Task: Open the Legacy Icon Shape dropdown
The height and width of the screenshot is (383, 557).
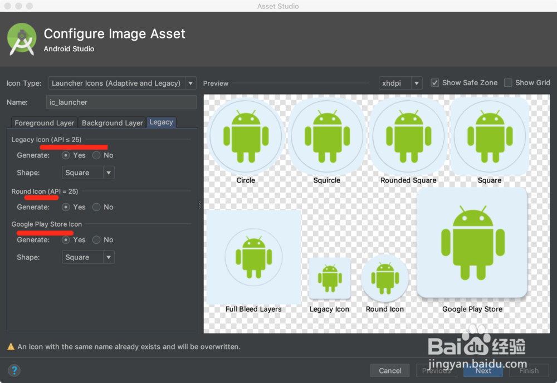Action: tap(88, 173)
